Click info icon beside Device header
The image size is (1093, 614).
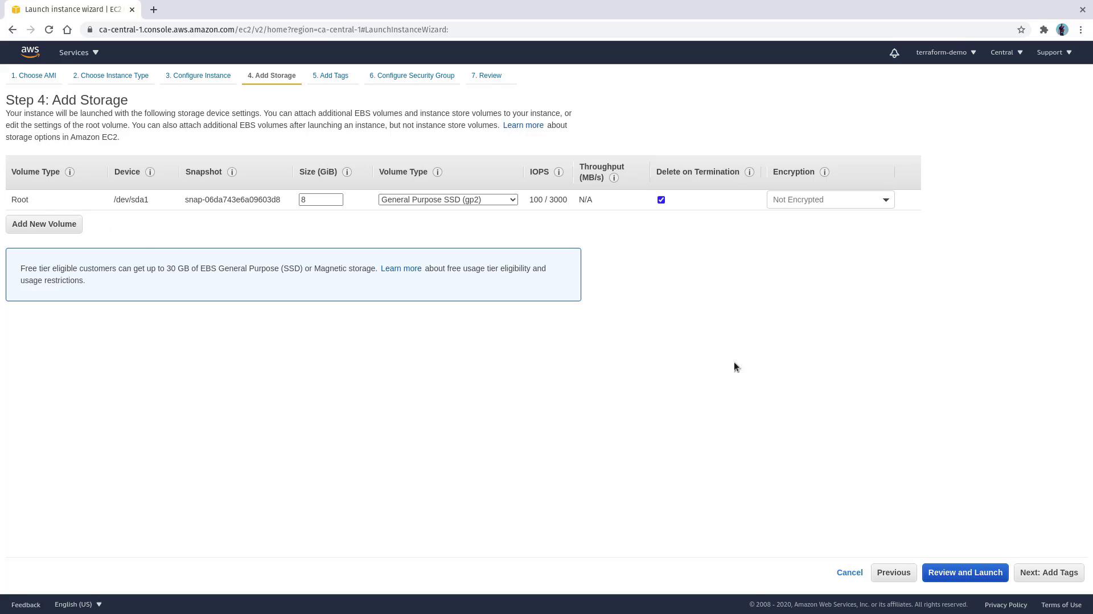tap(150, 172)
